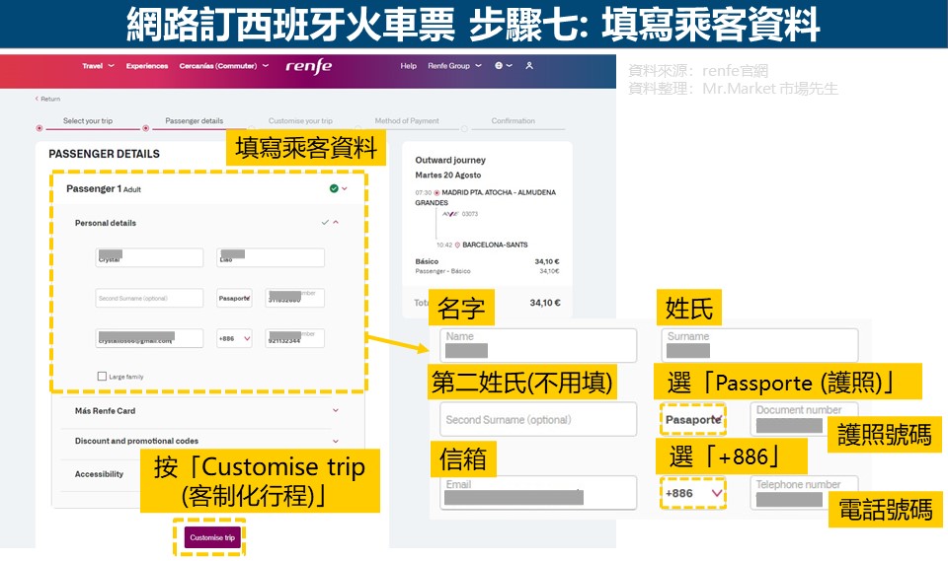This screenshot has width=948, height=561.
Task: Open the Renfe Group dropdown menu
Action: (454, 66)
